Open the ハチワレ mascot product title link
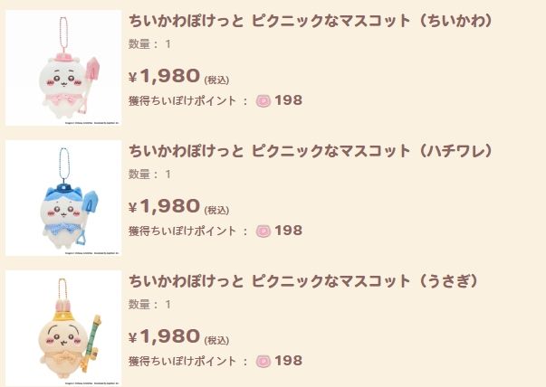This screenshot has width=546, height=387. pyautogui.click(x=311, y=151)
